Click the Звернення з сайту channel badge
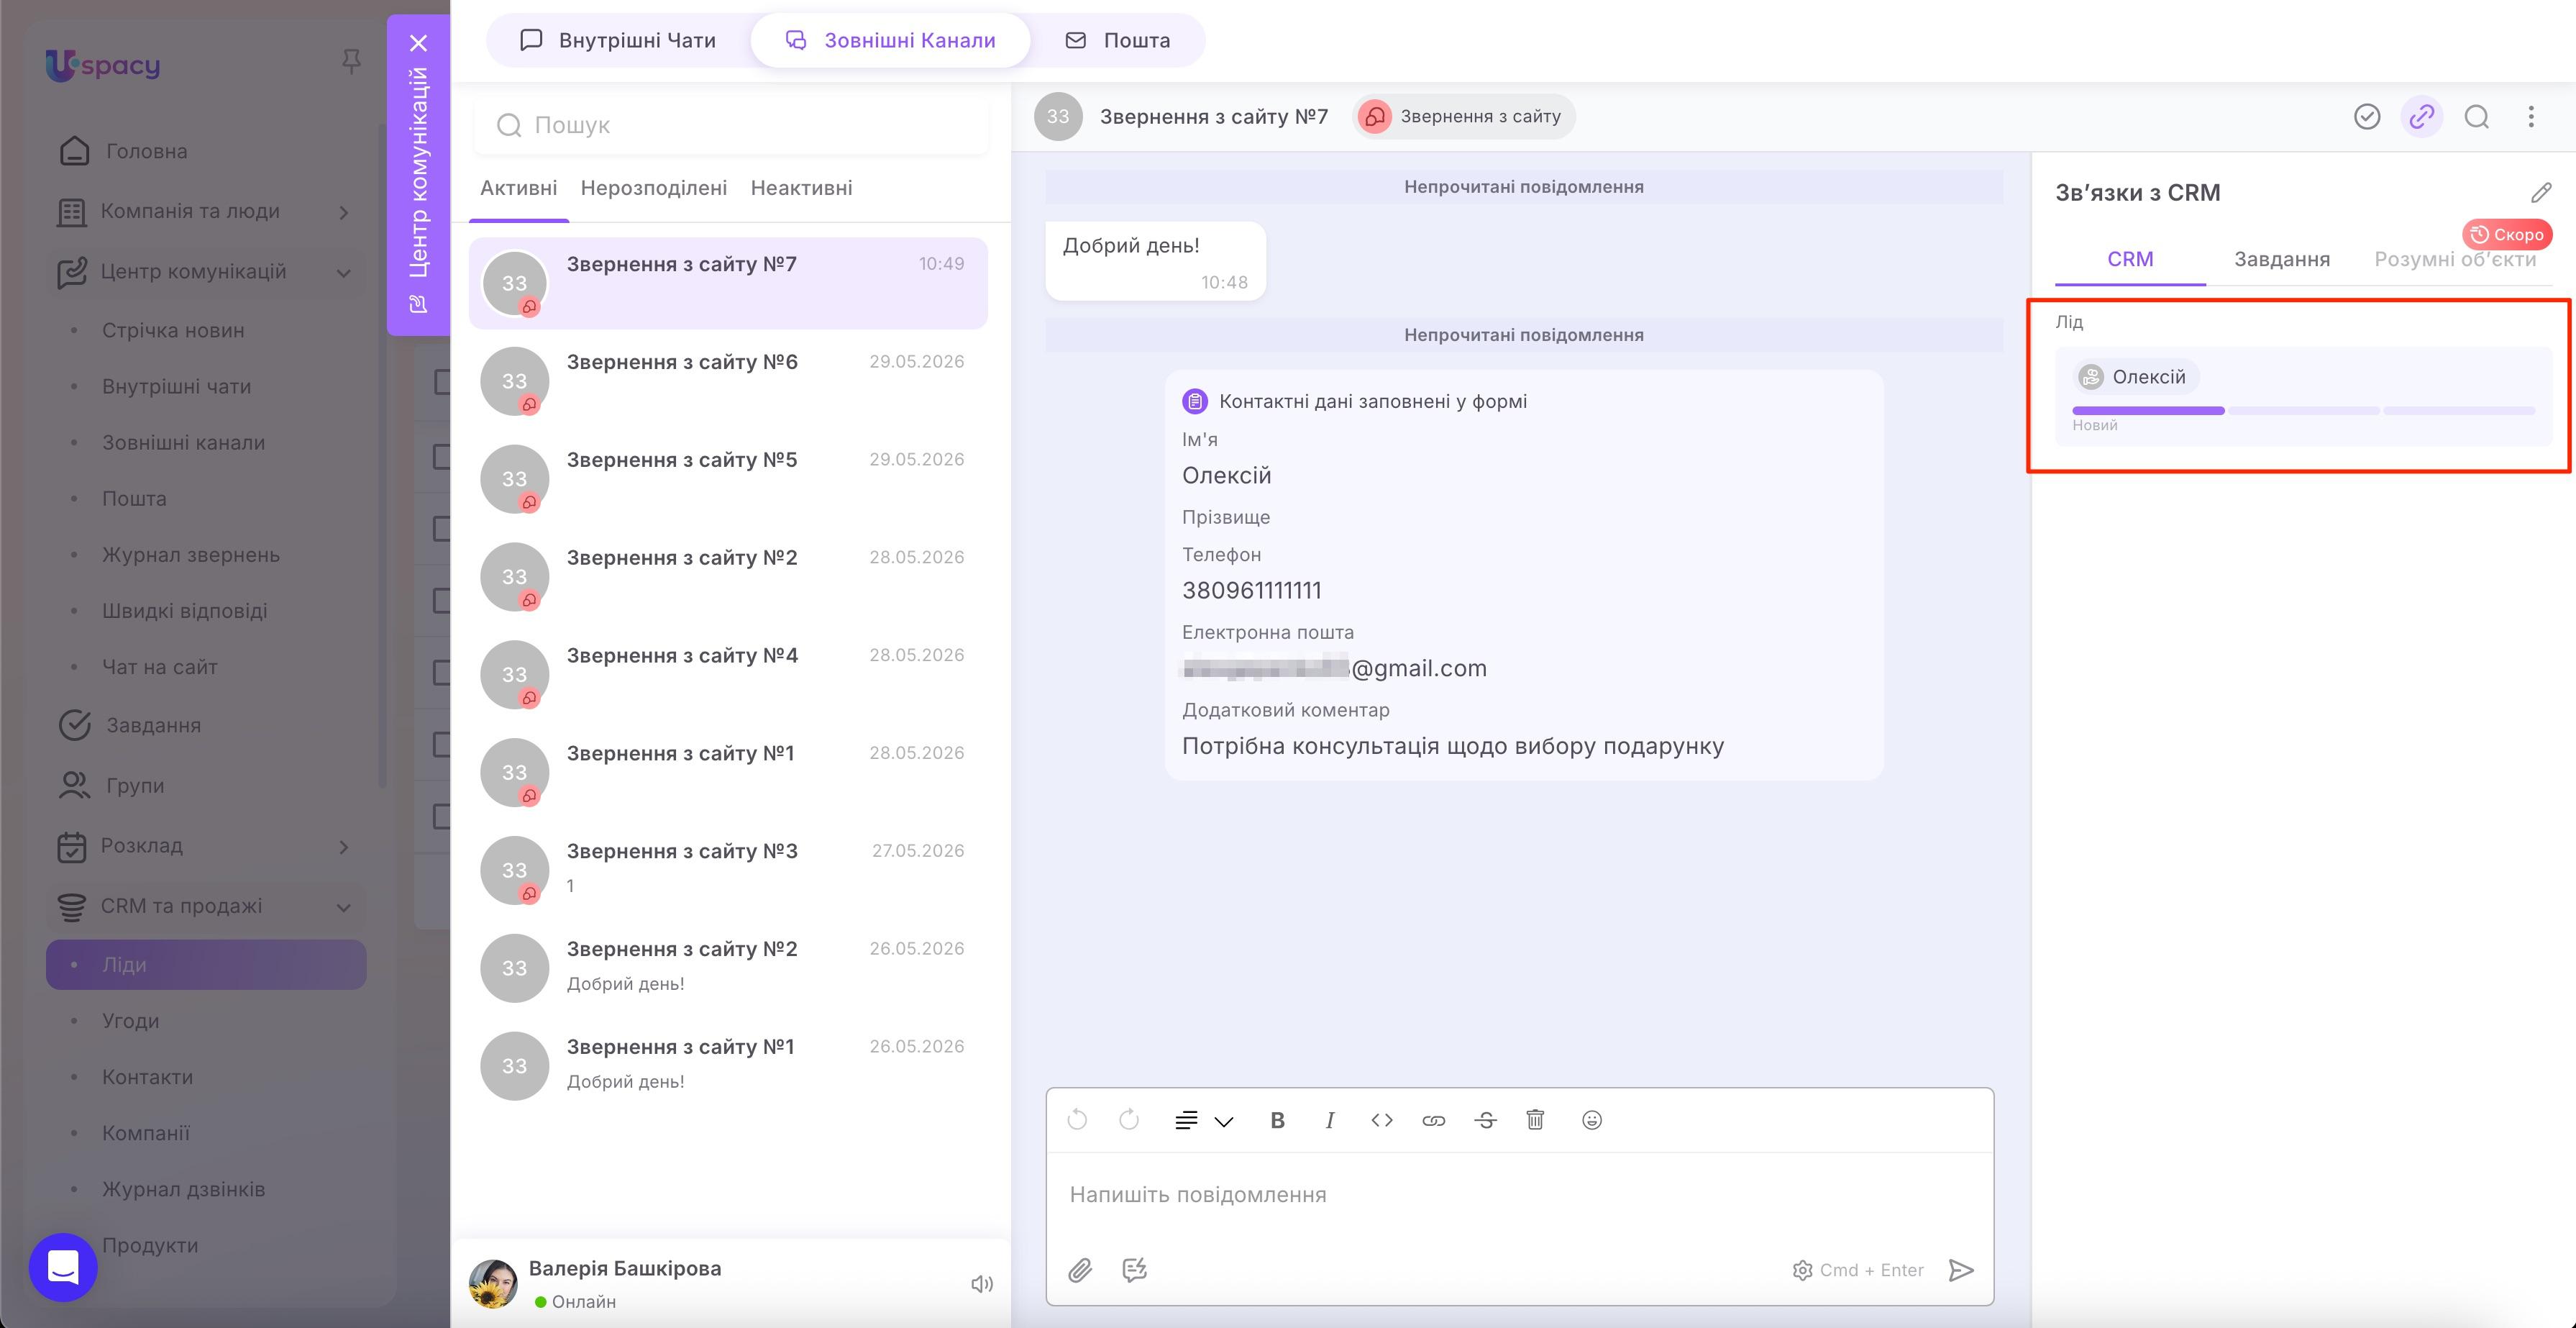Screen dimensions: 2576x1328 coord(1463,117)
